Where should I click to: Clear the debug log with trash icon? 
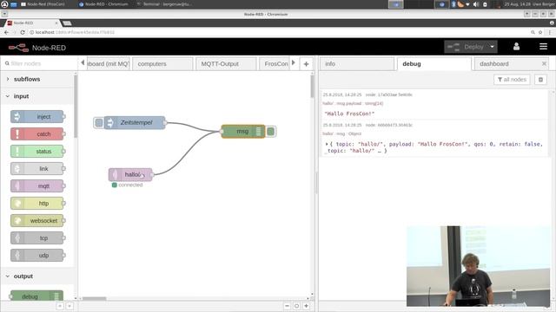540,80
